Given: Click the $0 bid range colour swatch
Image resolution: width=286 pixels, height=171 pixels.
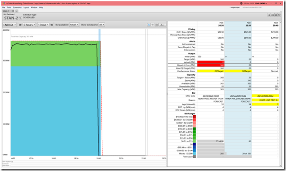Looking at the screenshot, I should [x=195, y=144].
